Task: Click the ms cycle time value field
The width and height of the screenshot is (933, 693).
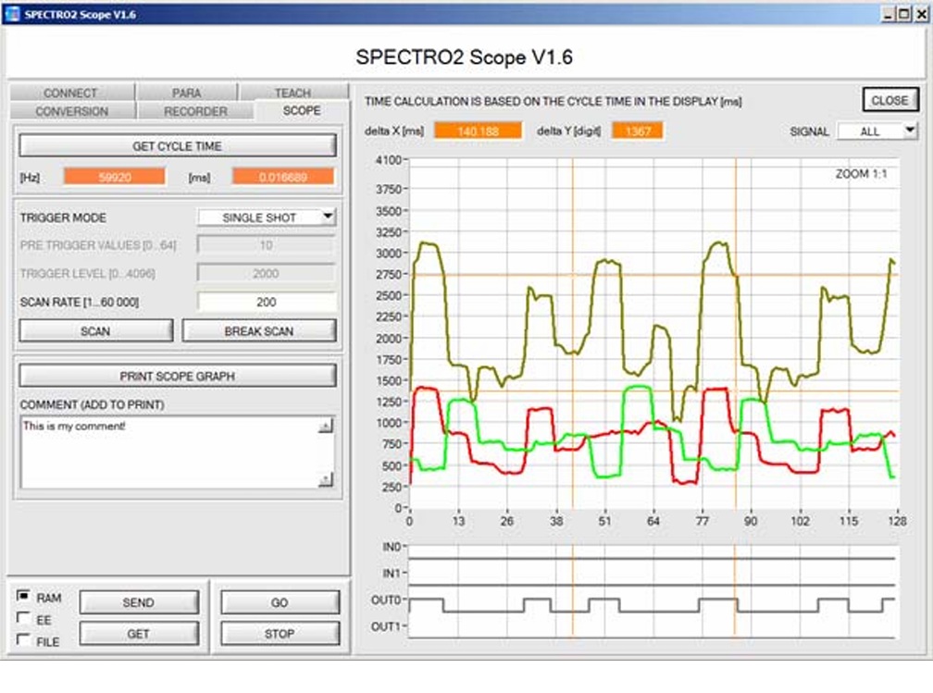Action: [283, 177]
